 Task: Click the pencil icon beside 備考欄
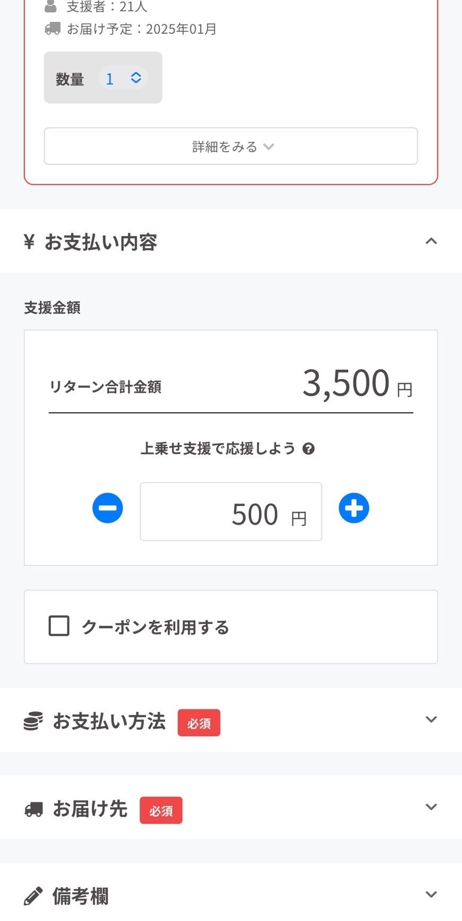coord(33,896)
